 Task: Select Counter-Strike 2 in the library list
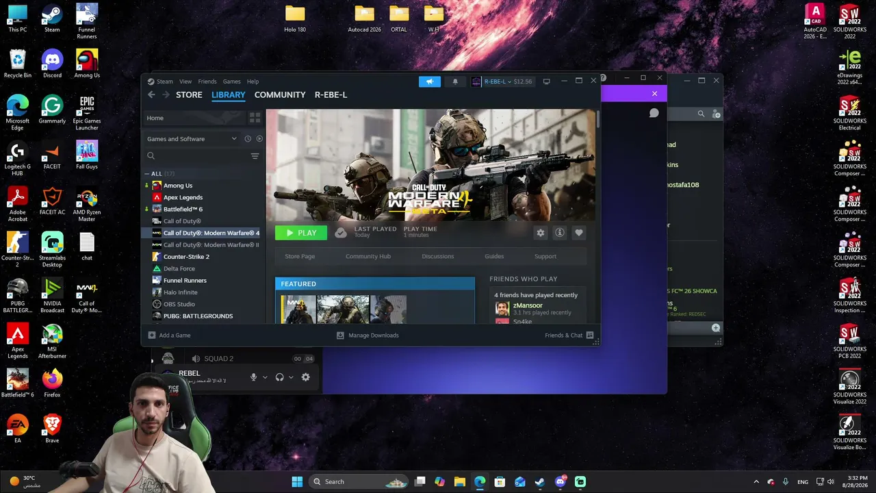point(186,257)
